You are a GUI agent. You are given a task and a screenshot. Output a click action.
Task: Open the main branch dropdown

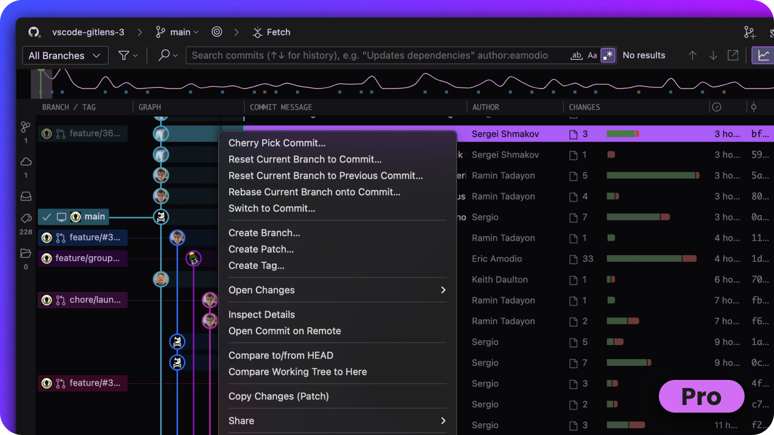tap(178, 32)
